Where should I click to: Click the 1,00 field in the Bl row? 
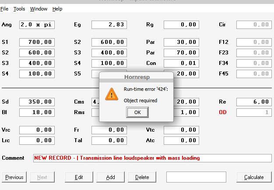coord(186,112)
